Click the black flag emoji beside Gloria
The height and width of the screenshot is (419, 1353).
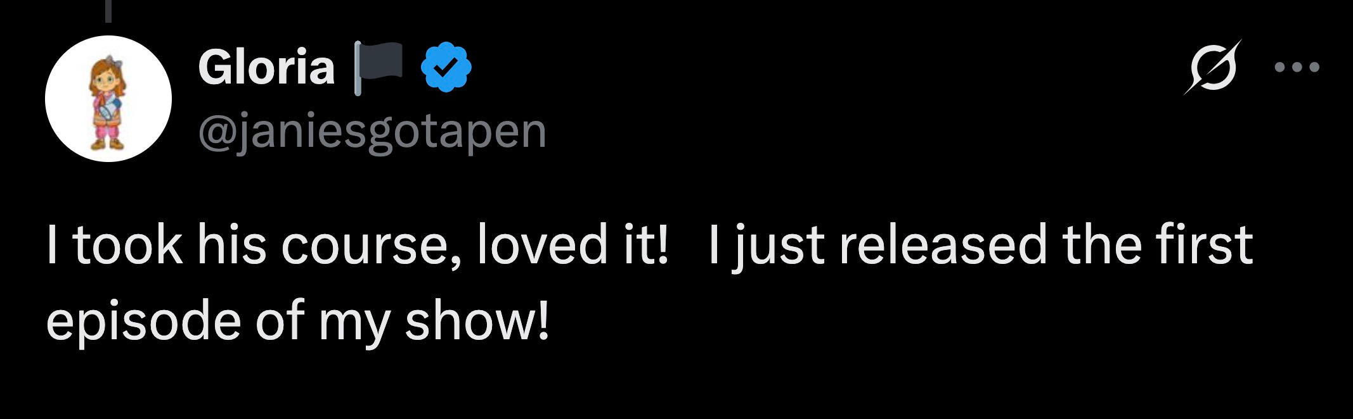[x=379, y=66]
